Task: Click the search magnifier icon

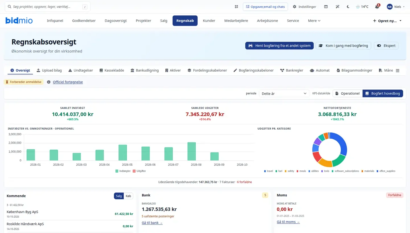Action: coord(10,7)
